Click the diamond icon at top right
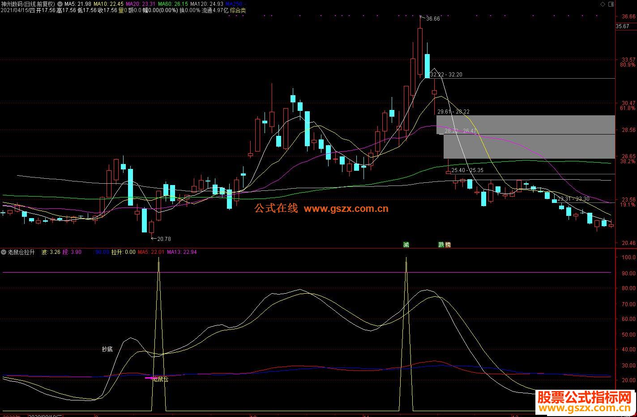This screenshot has height=417, width=637. pyautogui.click(x=603, y=4)
